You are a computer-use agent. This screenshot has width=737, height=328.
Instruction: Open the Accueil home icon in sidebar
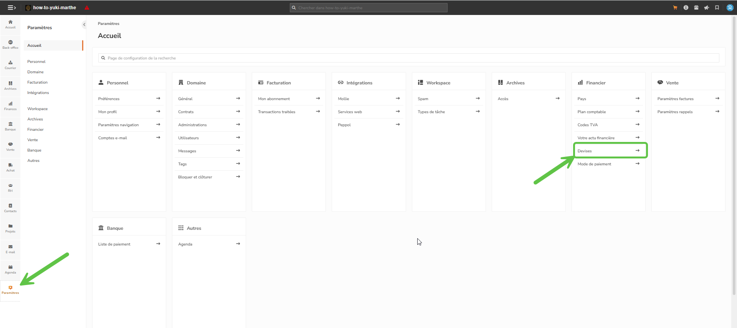click(10, 24)
